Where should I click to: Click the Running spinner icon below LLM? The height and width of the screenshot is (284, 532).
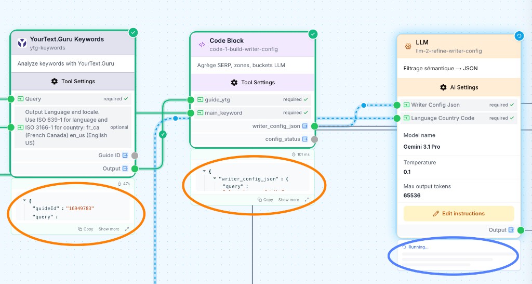pyautogui.click(x=404, y=247)
